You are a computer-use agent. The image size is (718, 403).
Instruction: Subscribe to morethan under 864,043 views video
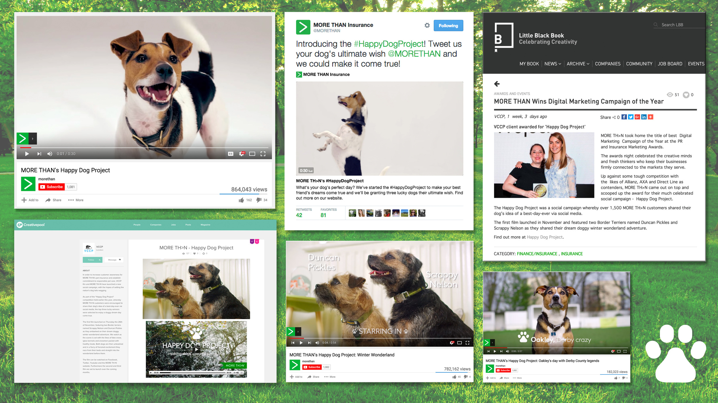pos(52,187)
